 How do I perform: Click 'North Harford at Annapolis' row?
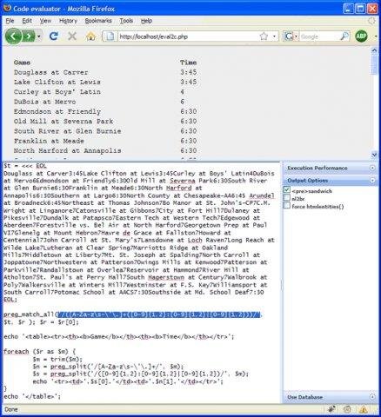click(105, 150)
